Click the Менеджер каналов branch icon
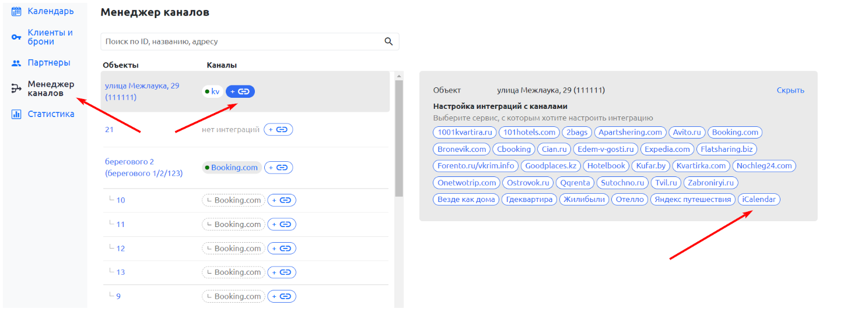Viewport: 844px width, 312px height. (x=16, y=88)
